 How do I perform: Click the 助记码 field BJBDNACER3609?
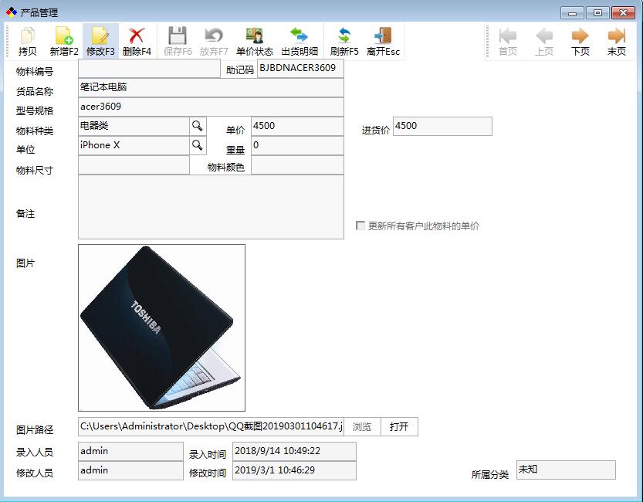click(300, 69)
